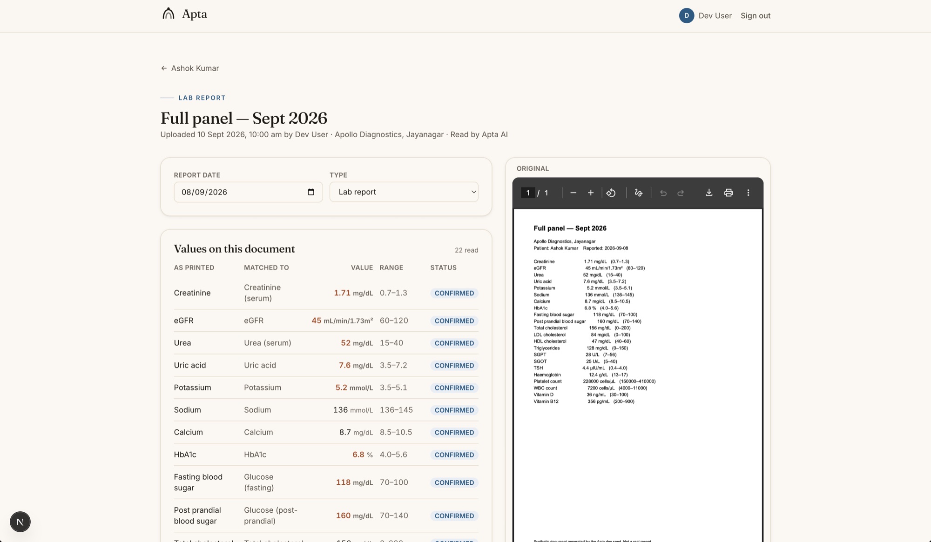The width and height of the screenshot is (931, 542).
Task: Click the CONFIRMED badge for Urea
Action: coord(454,343)
